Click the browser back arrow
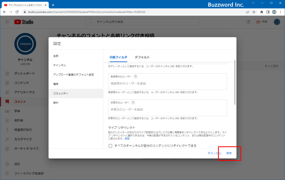The width and height of the screenshot is (285, 180). 5,12
